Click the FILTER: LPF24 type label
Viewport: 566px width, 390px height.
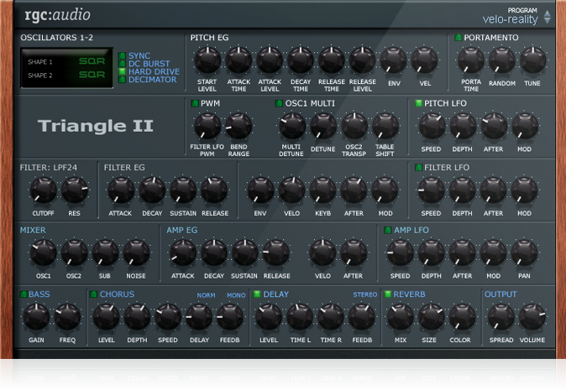[x=49, y=168]
